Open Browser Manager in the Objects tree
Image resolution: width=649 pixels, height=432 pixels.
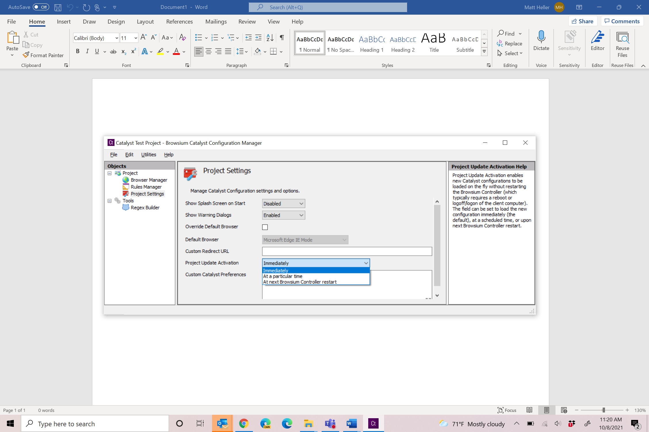click(x=149, y=180)
